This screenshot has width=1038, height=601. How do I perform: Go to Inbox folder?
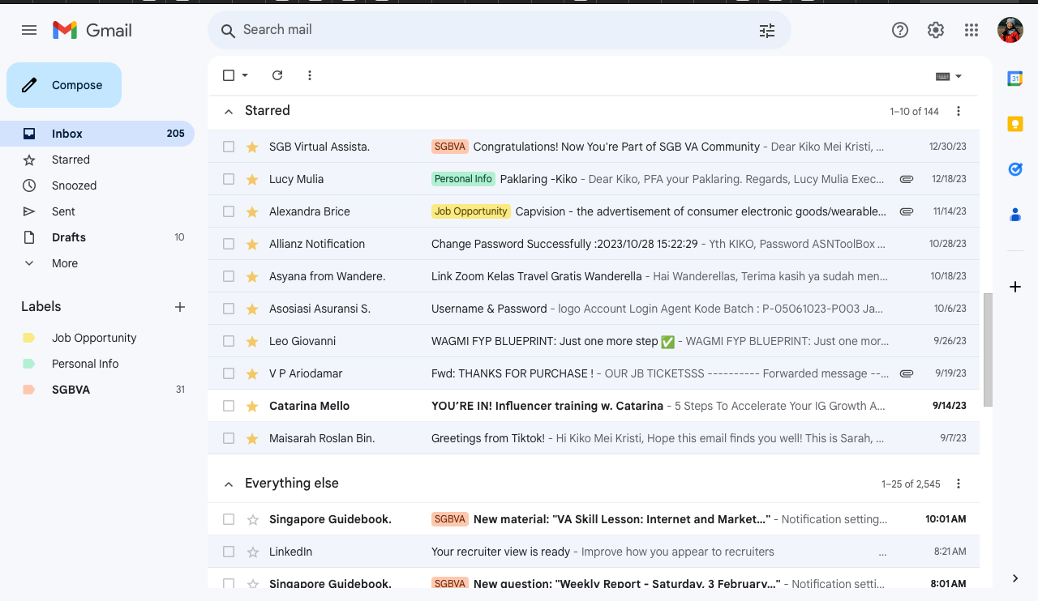(x=97, y=134)
